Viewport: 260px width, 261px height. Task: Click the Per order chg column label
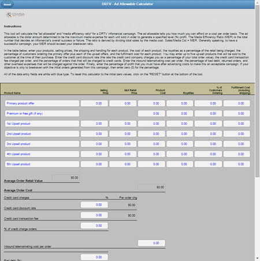click(x=128, y=197)
